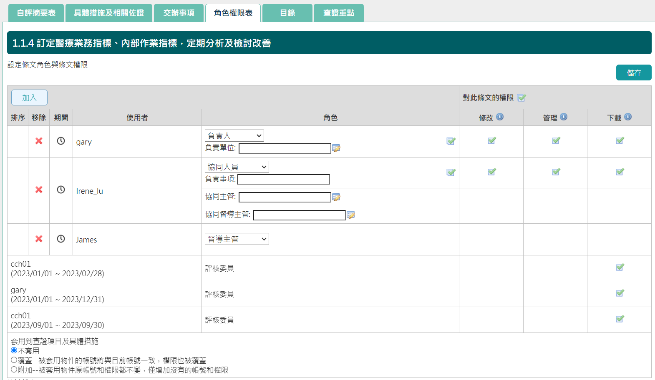
Task: Switch to the 自評摘要表 tab
Action: [36, 13]
